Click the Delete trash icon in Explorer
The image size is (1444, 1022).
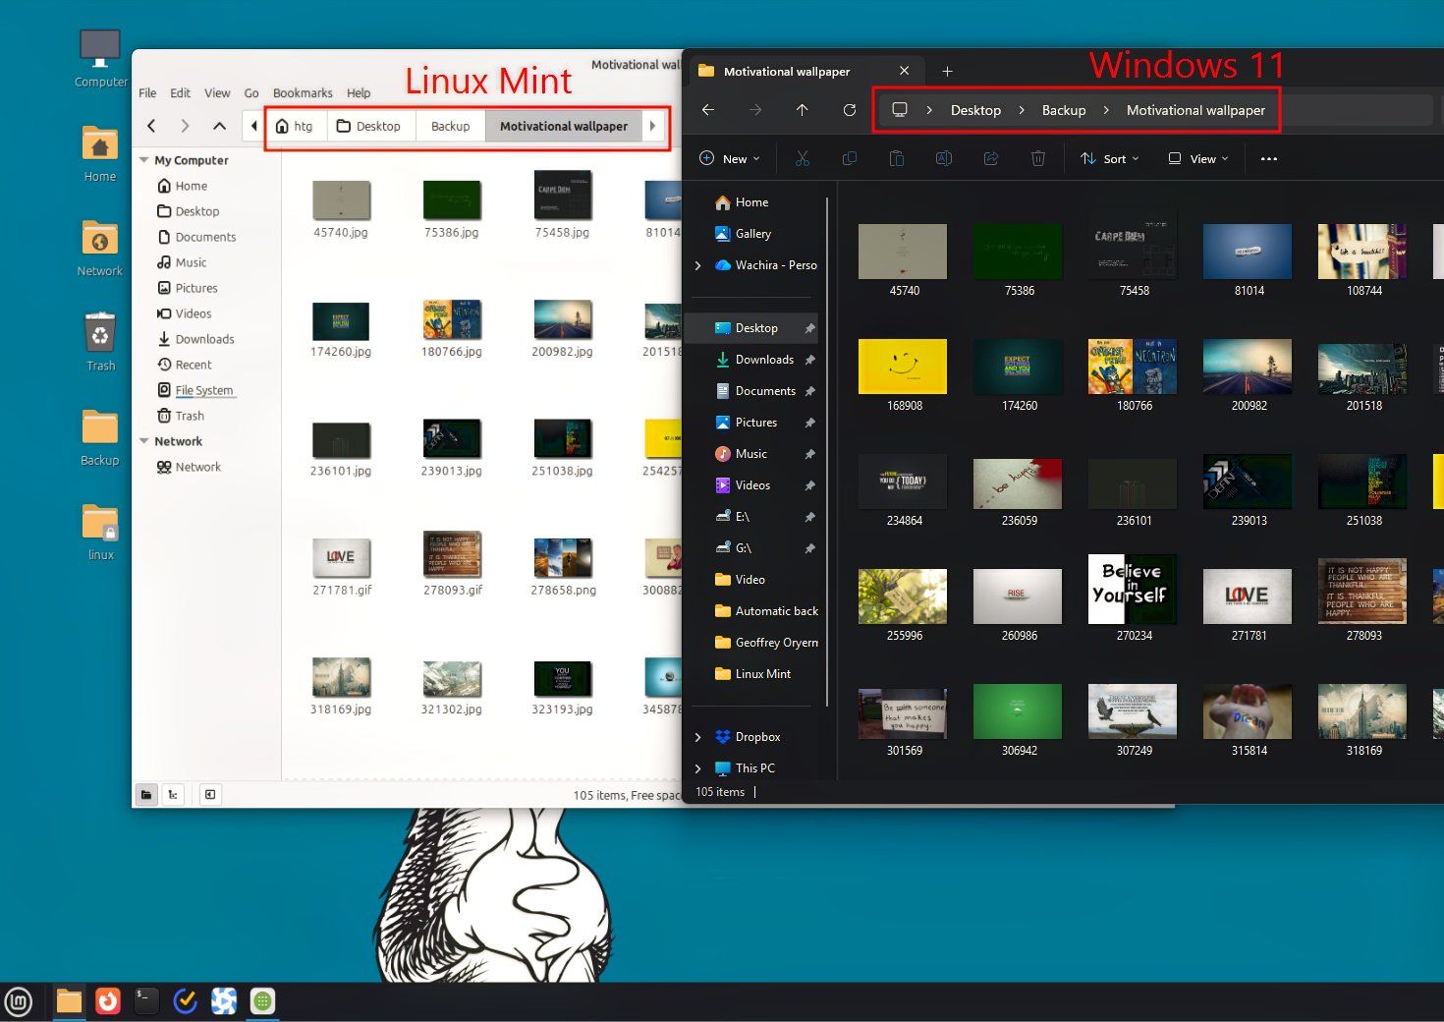click(1037, 158)
